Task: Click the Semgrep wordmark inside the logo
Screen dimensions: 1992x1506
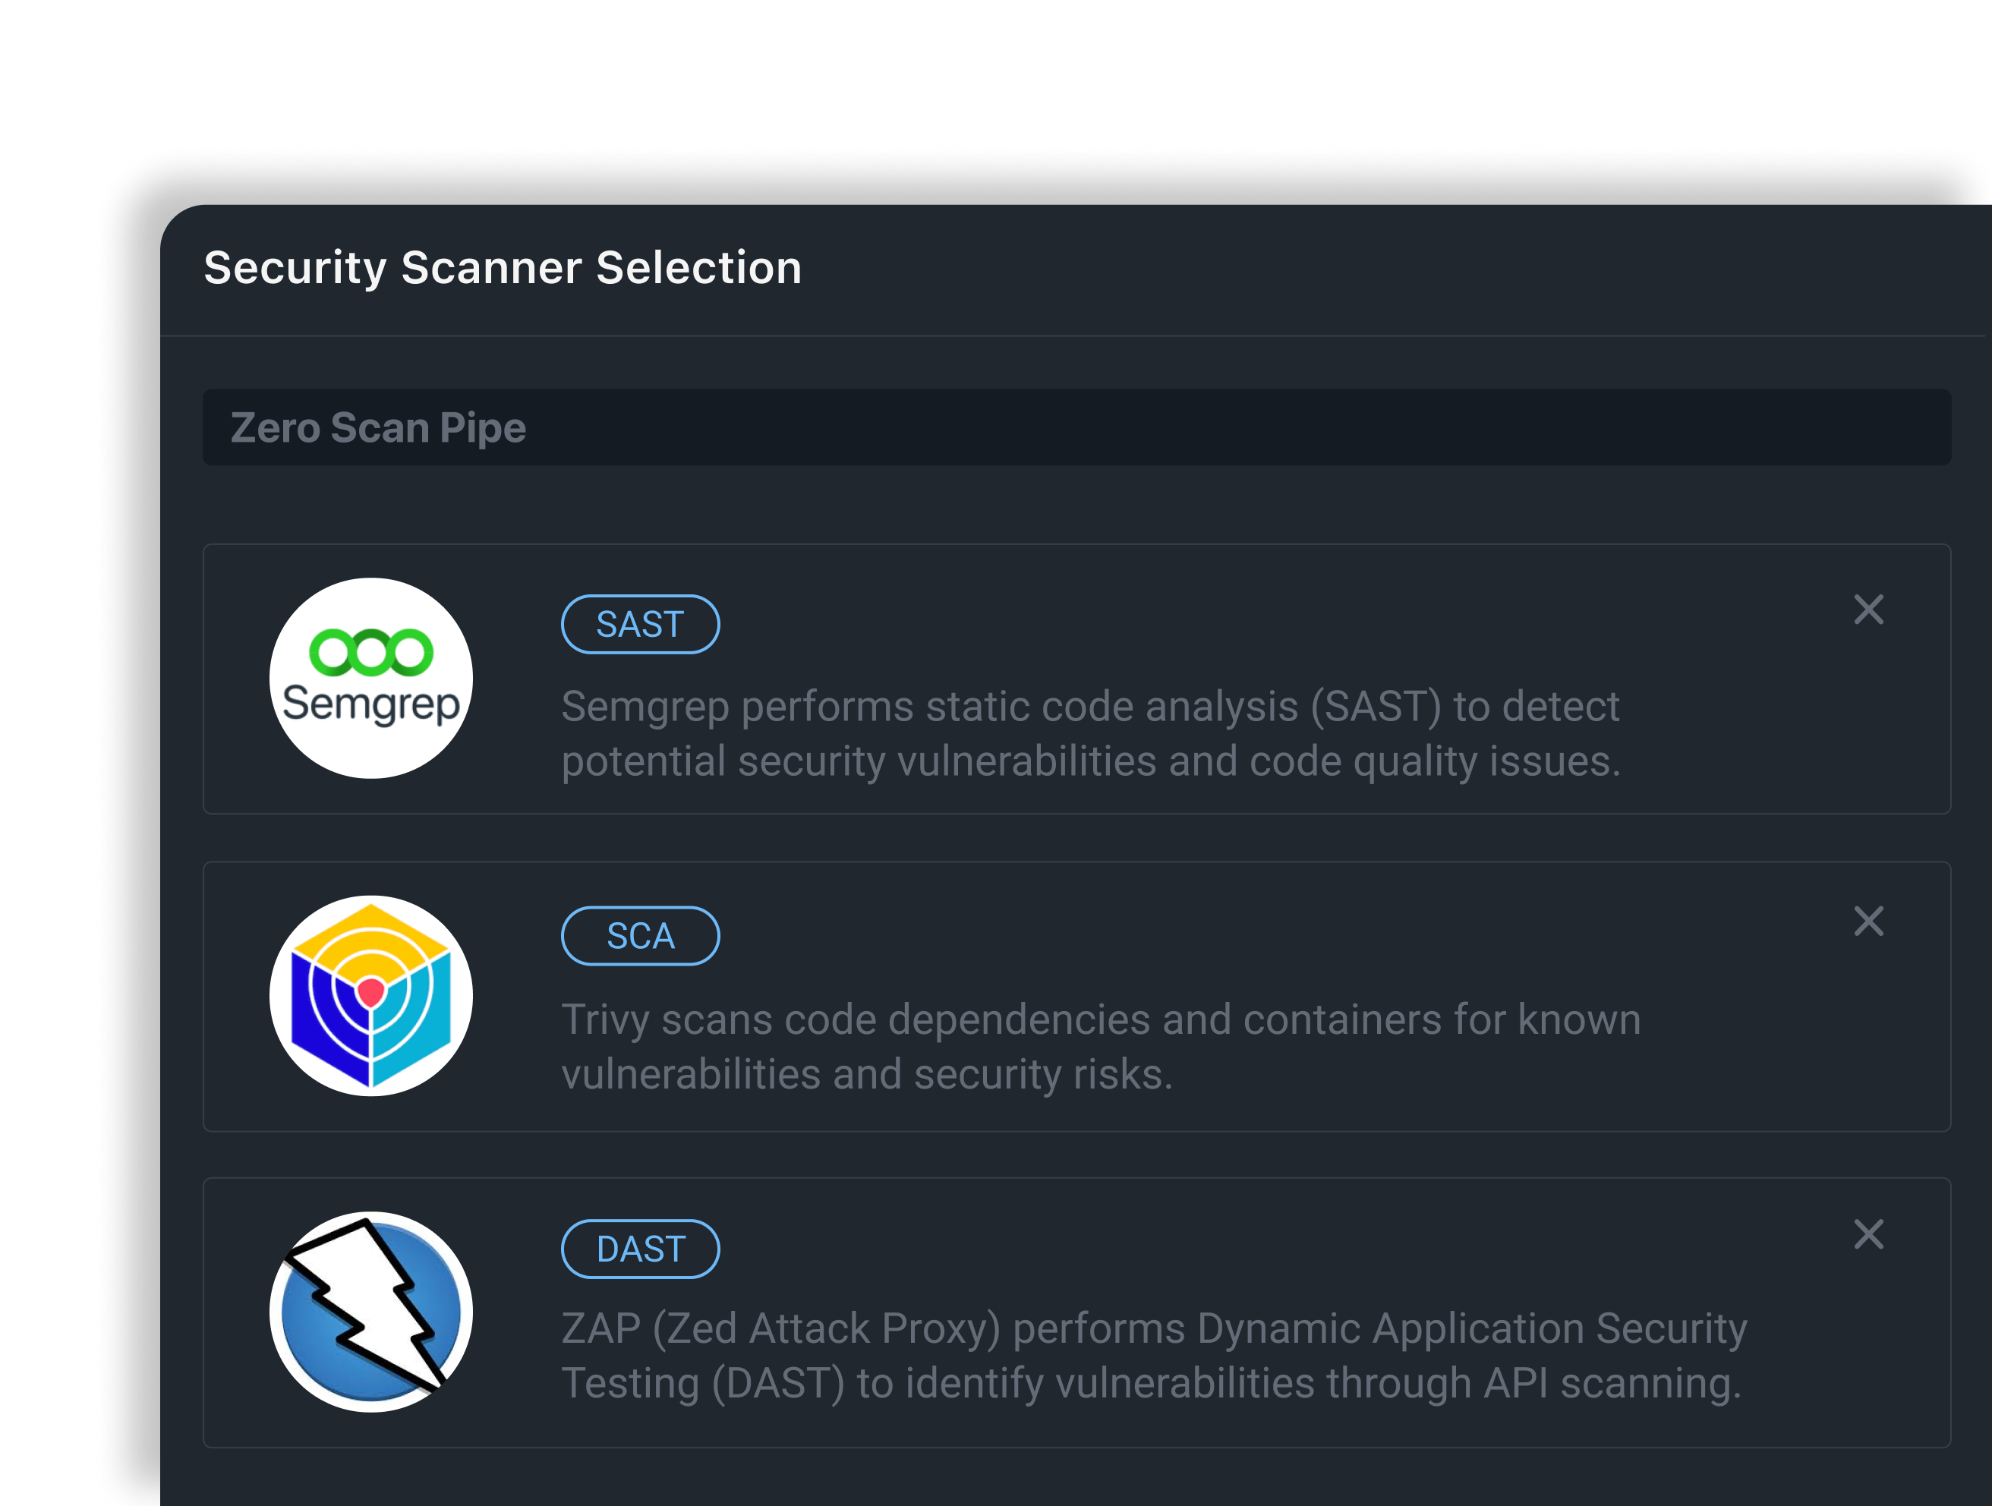Action: pyautogui.click(x=370, y=704)
